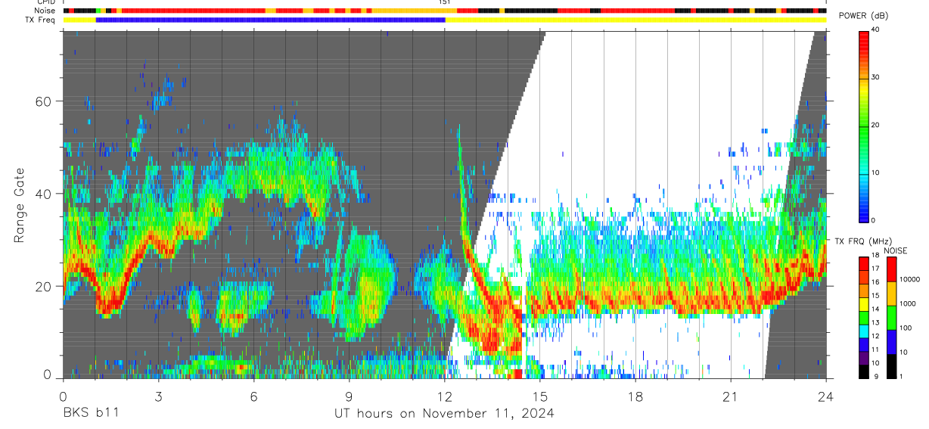Click the Noise strip above the plot
The width and height of the screenshot is (929, 429).
point(445,11)
